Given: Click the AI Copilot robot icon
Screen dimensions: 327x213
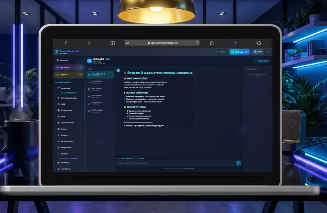Looking at the screenshot, I should point(89,61).
